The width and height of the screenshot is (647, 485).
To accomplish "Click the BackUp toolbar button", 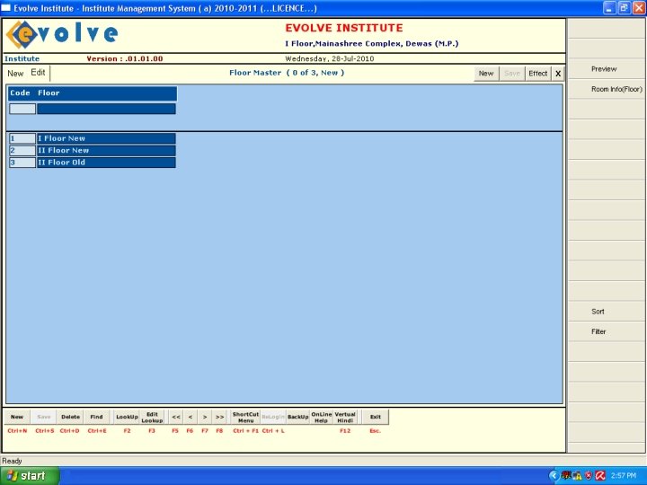I will [298, 417].
